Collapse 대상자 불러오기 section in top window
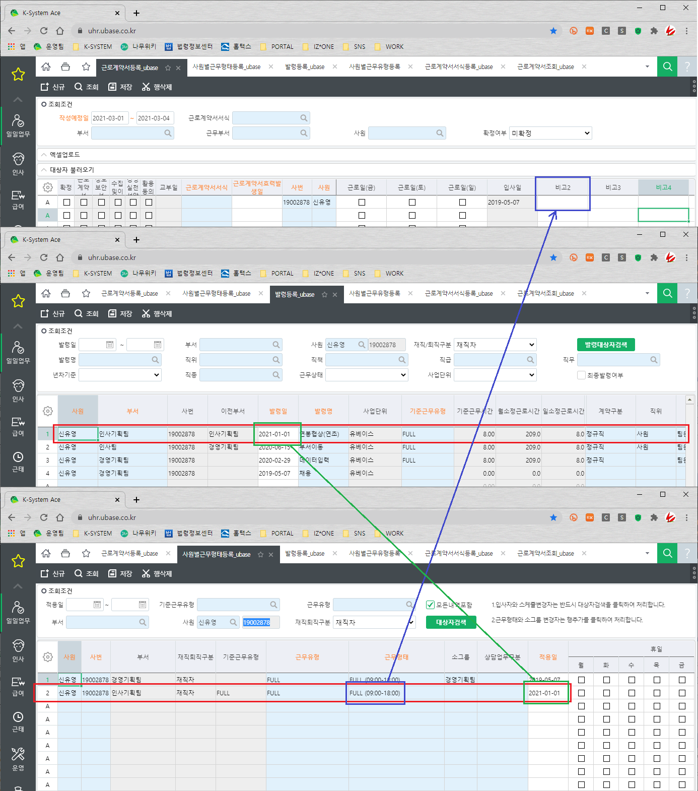Screen dimensions: 698x791 [44, 170]
